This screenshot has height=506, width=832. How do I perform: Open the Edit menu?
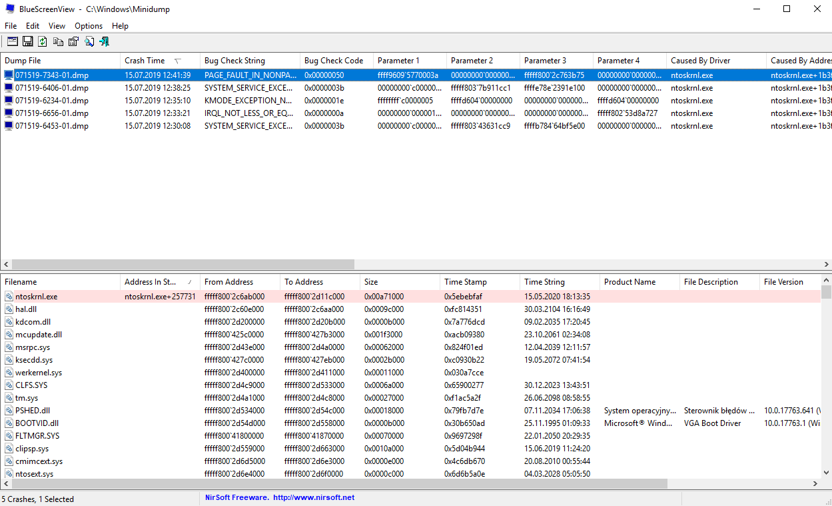point(33,26)
